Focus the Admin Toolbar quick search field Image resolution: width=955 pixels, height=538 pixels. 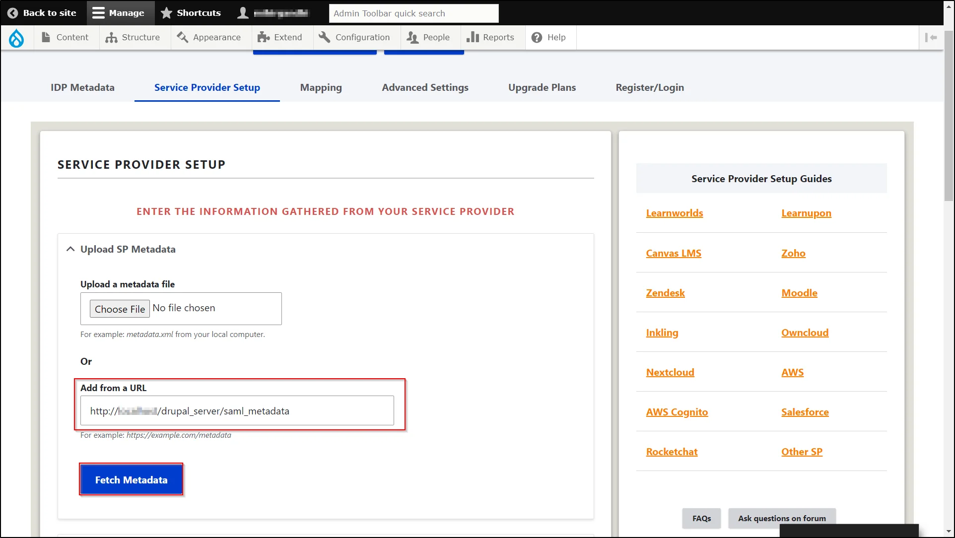pos(413,13)
